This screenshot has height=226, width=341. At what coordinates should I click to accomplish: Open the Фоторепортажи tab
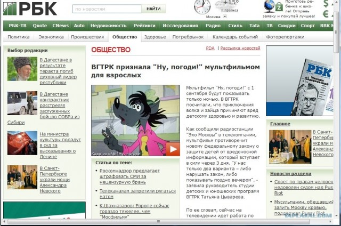click(285, 37)
